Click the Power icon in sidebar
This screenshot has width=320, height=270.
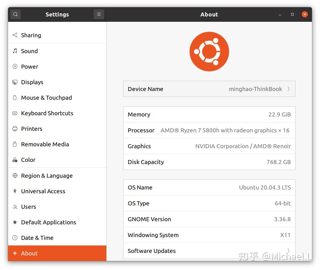tap(15, 66)
